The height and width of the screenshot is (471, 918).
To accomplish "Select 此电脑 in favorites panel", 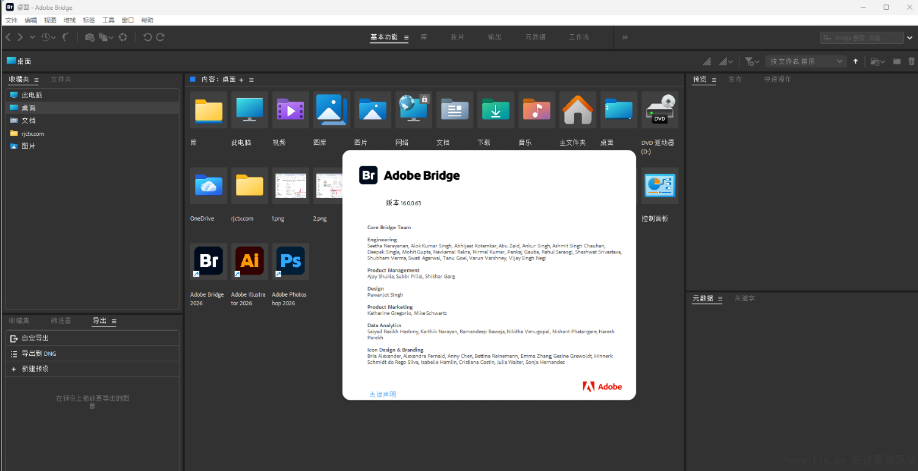I will (93, 95).
